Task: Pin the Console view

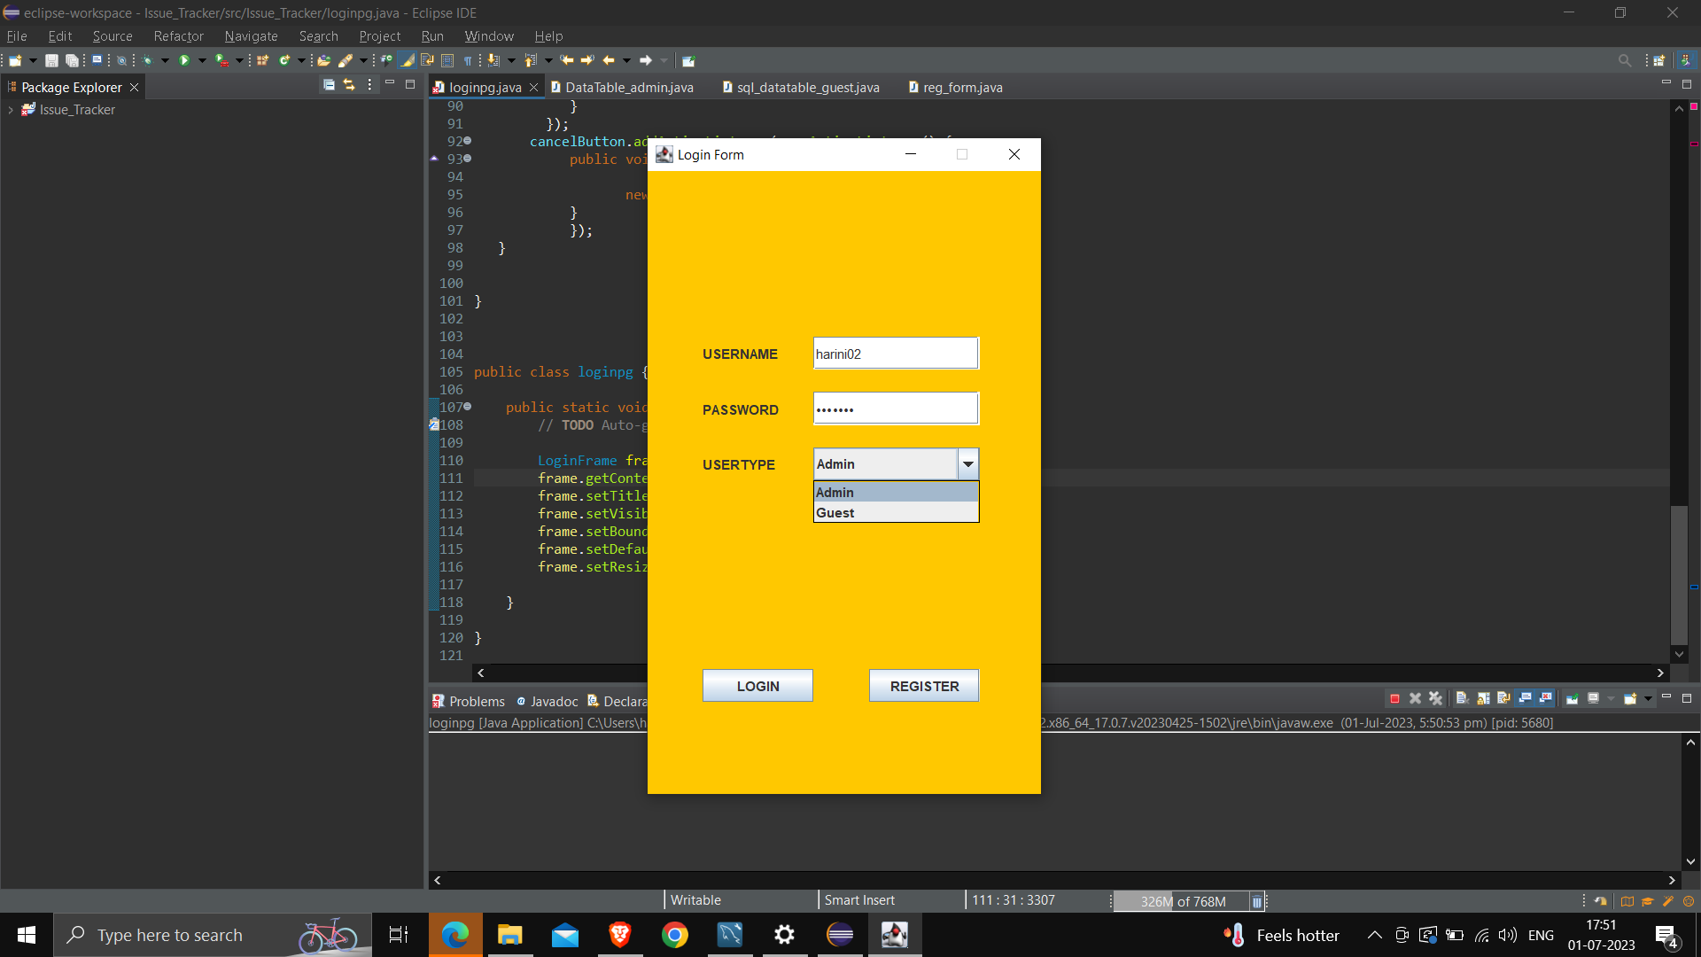Action: [1572, 698]
